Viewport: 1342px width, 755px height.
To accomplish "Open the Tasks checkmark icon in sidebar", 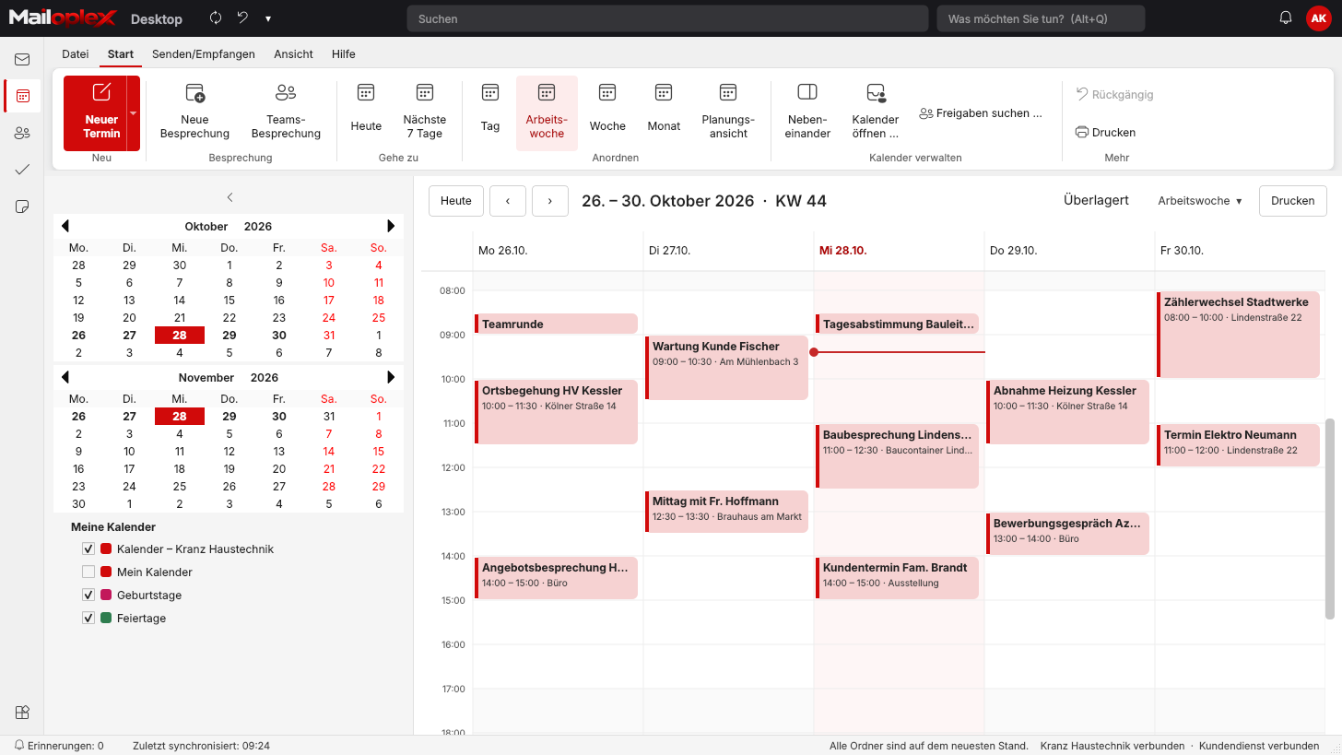I will point(22,170).
